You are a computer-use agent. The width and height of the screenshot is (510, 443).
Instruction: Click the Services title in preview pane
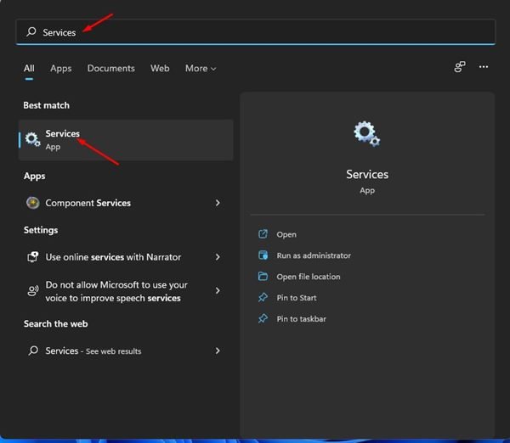pos(367,175)
